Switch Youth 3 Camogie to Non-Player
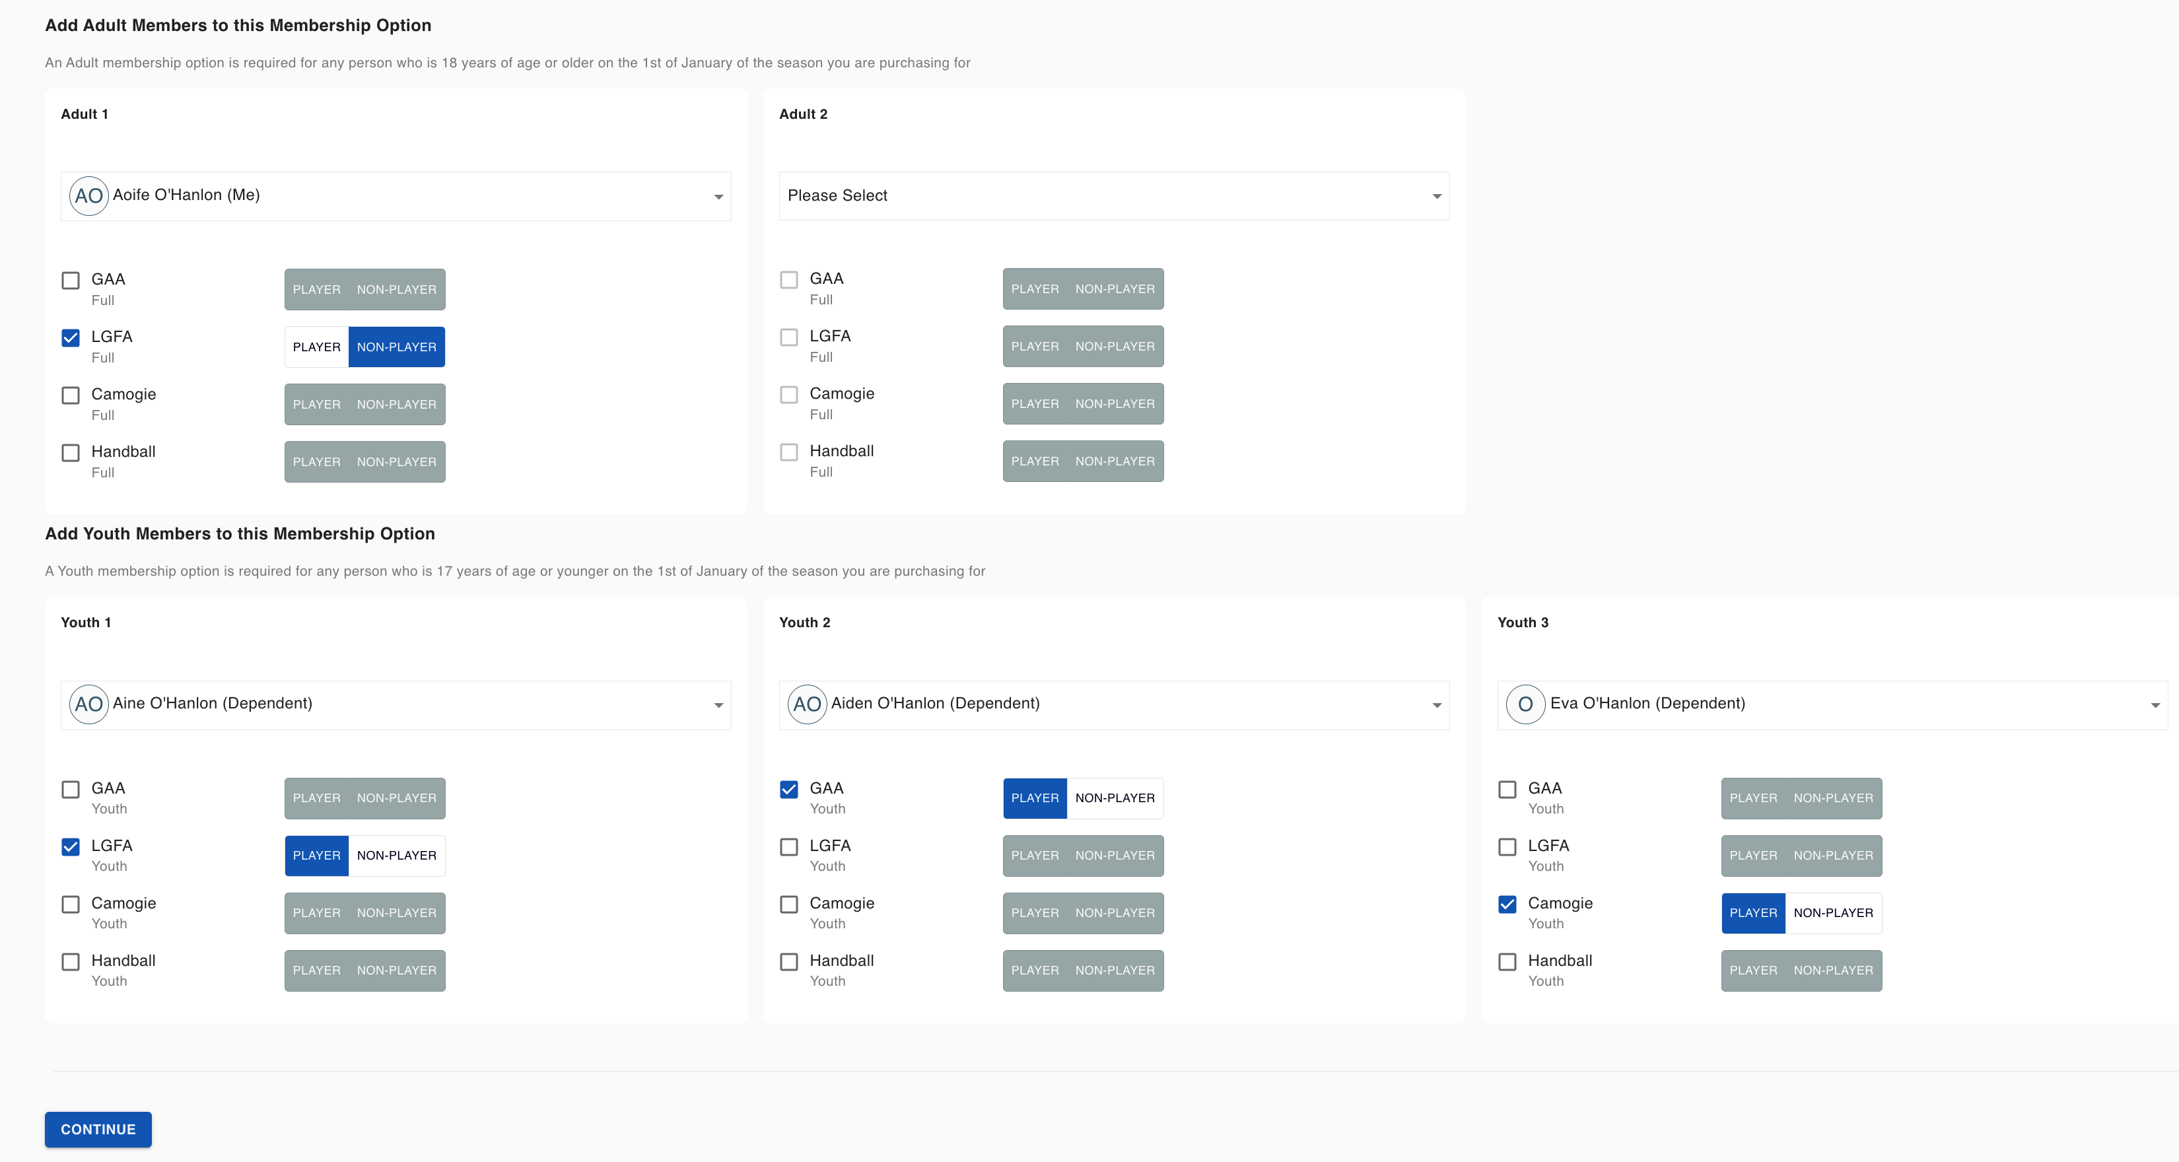The image size is (2179, 1162). pyautogui.click(x=1833, y=913)
